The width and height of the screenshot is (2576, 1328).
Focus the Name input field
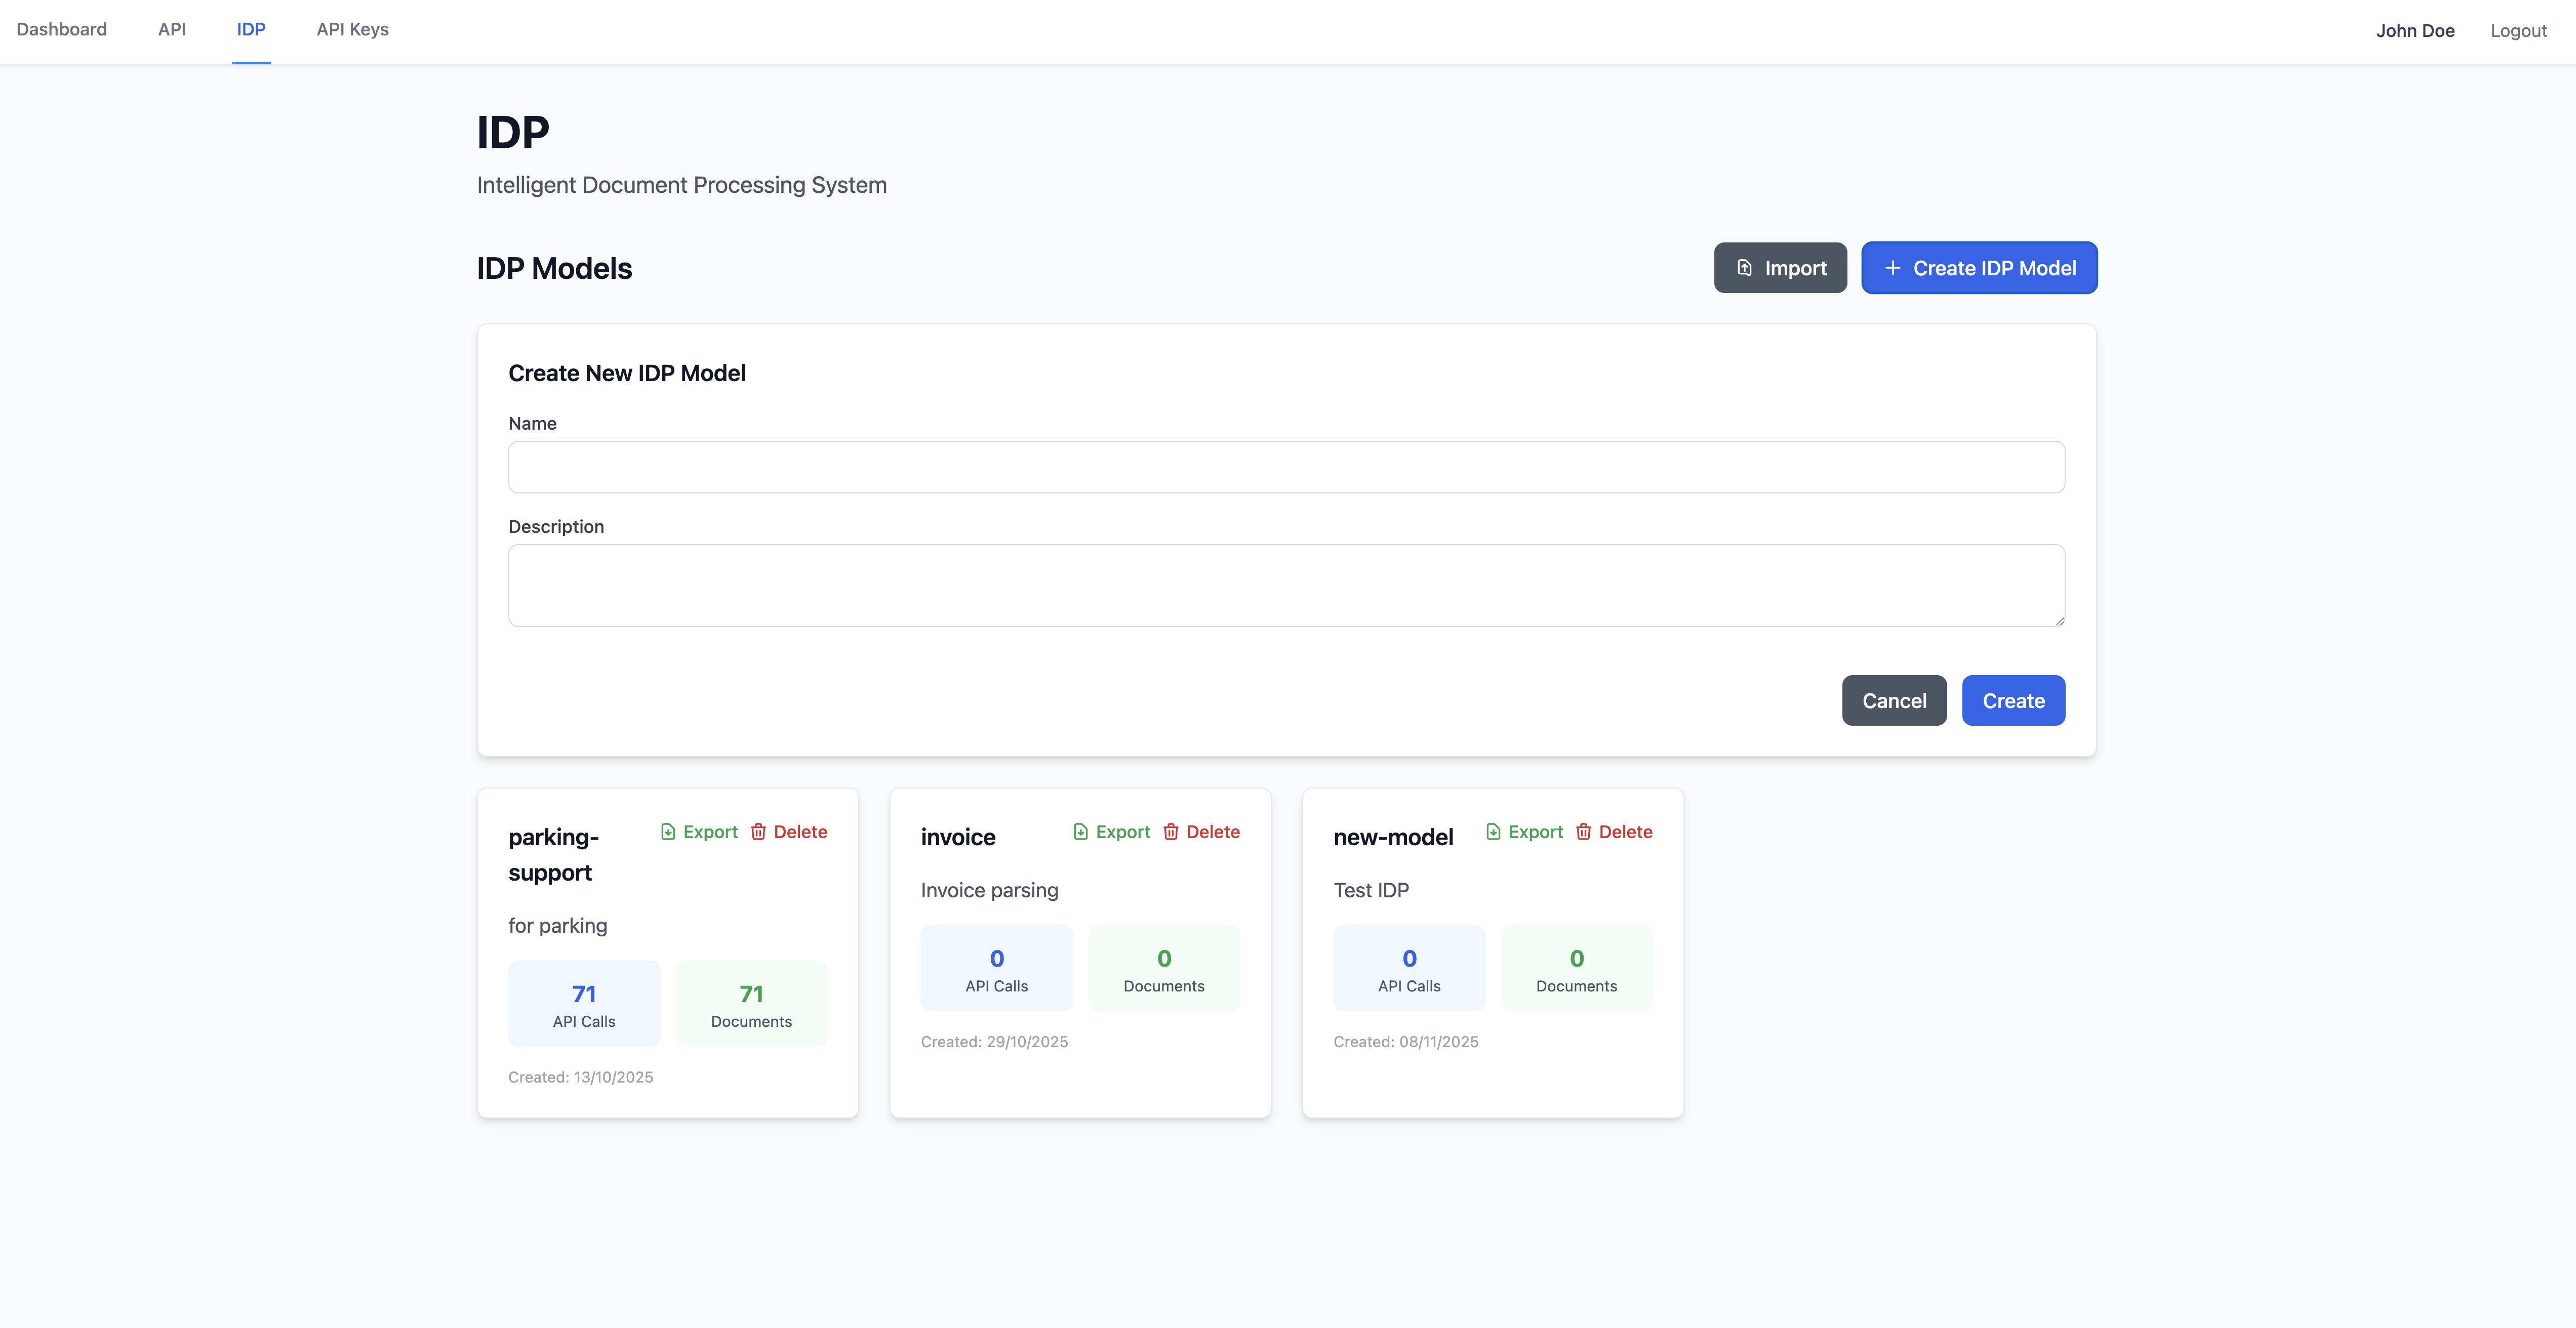[1286, 467]
